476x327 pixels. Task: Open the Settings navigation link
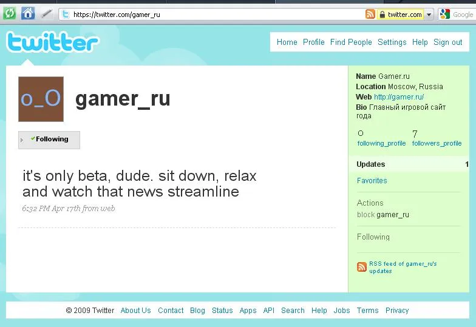click(x=392, y=42)
